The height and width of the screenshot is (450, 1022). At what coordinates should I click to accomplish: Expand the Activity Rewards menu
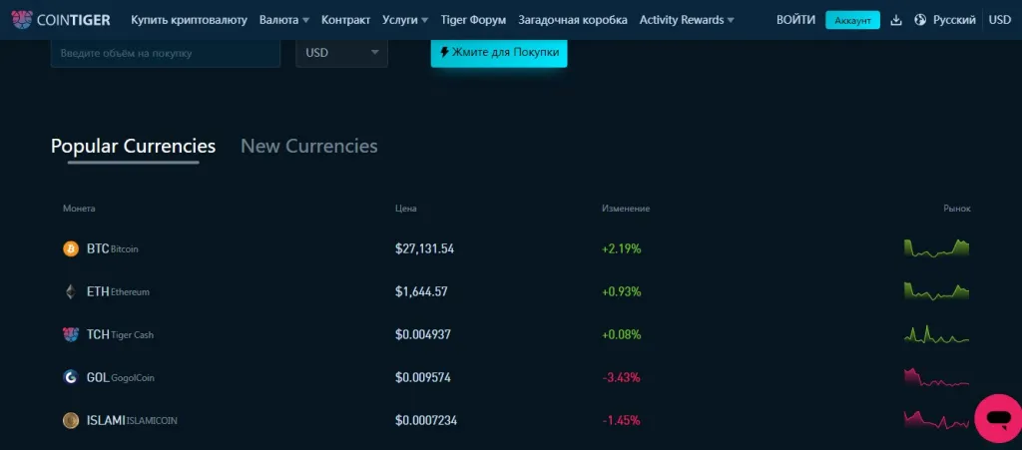coord(687,20)
